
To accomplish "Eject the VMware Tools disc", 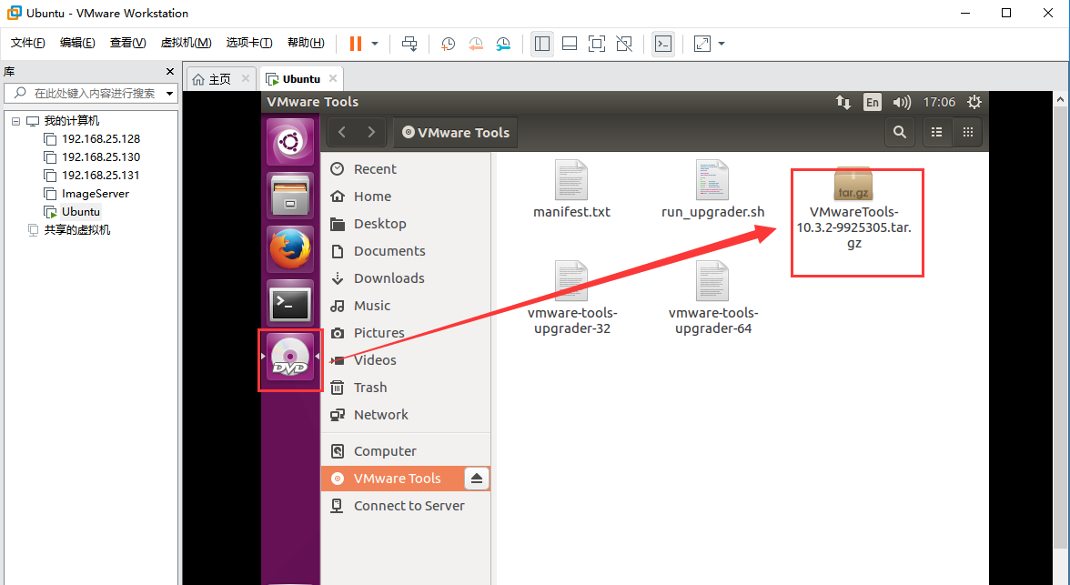I will coord(477,479).
